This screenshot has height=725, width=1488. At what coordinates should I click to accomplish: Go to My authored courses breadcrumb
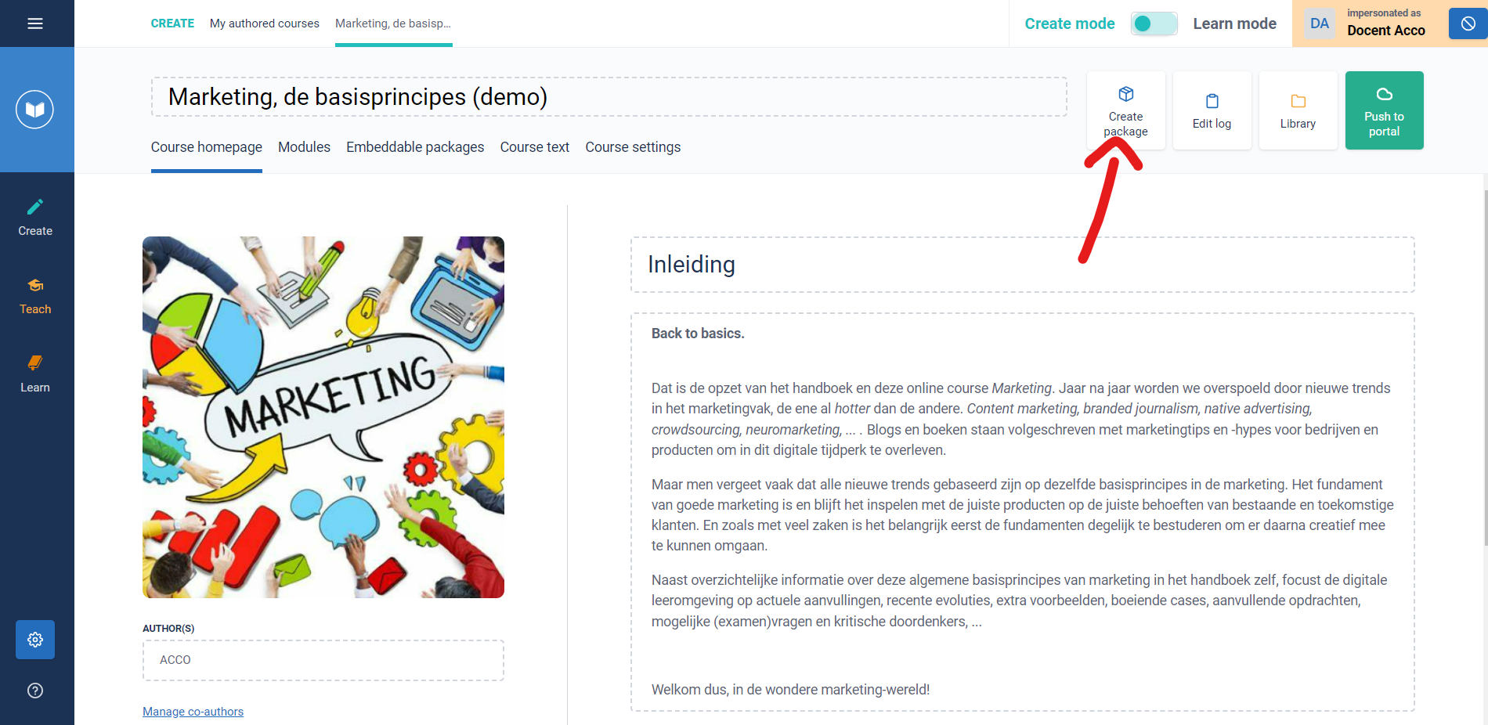click(265, 23)
